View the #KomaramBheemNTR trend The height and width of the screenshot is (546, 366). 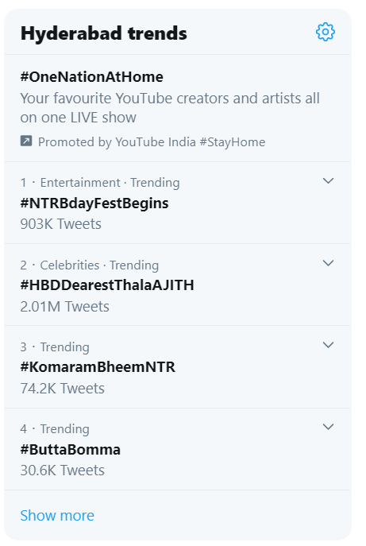coord(98,367)
